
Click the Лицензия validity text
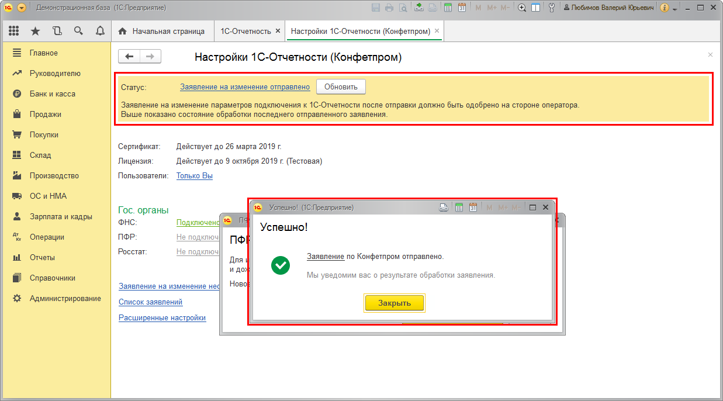[250, 161]
